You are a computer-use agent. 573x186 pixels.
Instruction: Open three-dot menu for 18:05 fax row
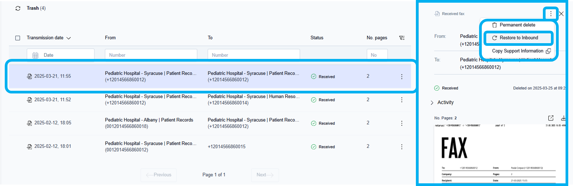402,123
